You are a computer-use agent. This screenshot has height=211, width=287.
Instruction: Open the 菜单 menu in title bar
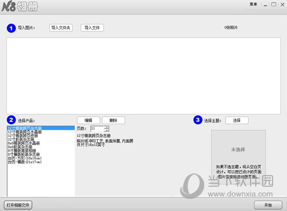253,4
